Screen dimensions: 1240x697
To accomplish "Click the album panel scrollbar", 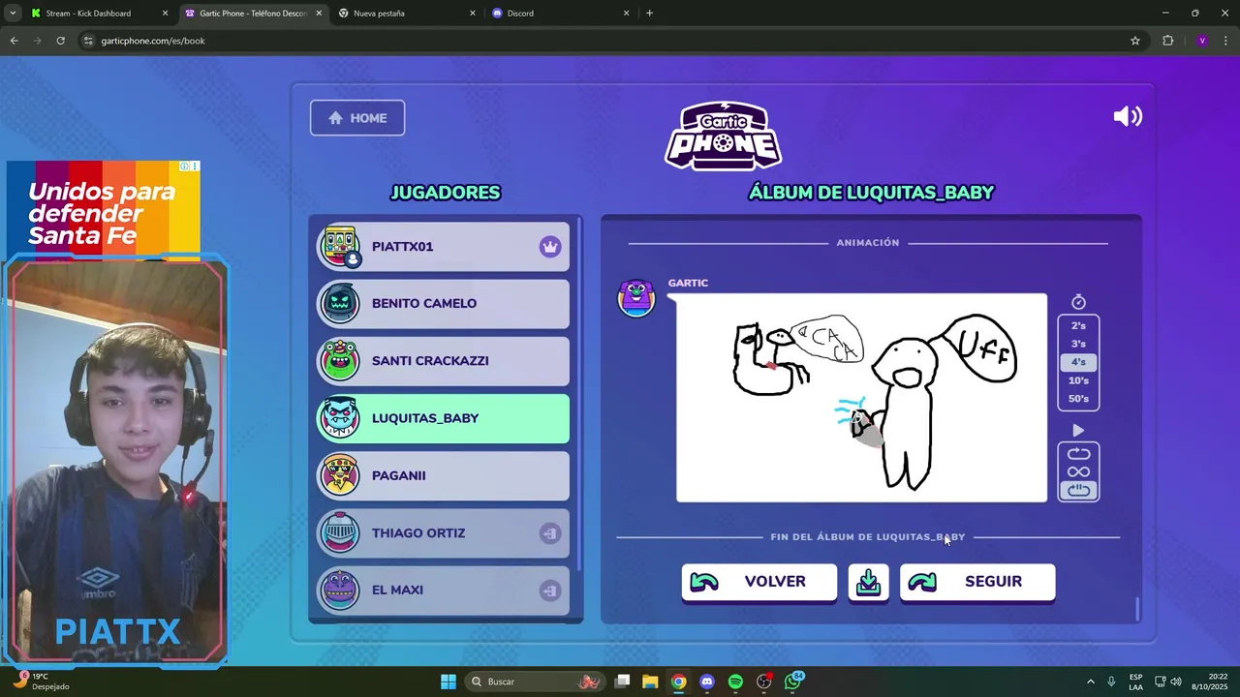I will (1137, 609).
